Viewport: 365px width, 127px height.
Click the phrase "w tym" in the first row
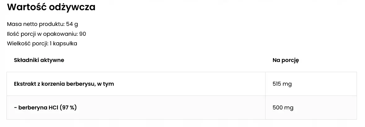pyautogui.click(x=106, y=84)
